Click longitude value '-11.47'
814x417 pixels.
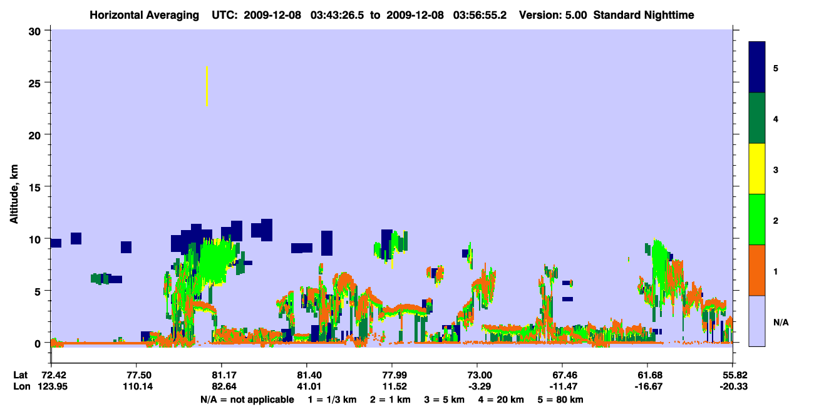pyautogui.click(x=562, y=386)
